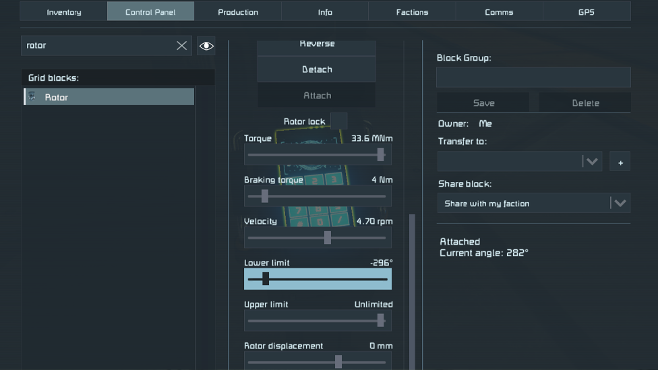
Task: Open the GPS tab
Action: pos(587,11)
